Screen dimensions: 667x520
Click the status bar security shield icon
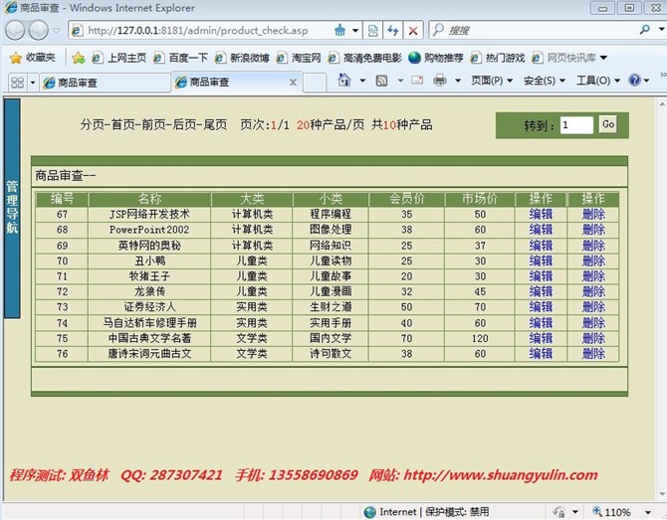[559, 512]
